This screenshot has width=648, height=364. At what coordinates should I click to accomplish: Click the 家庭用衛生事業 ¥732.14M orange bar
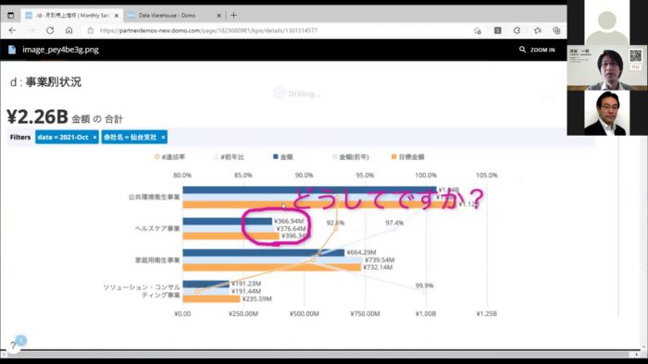click(x=272, y=268)
